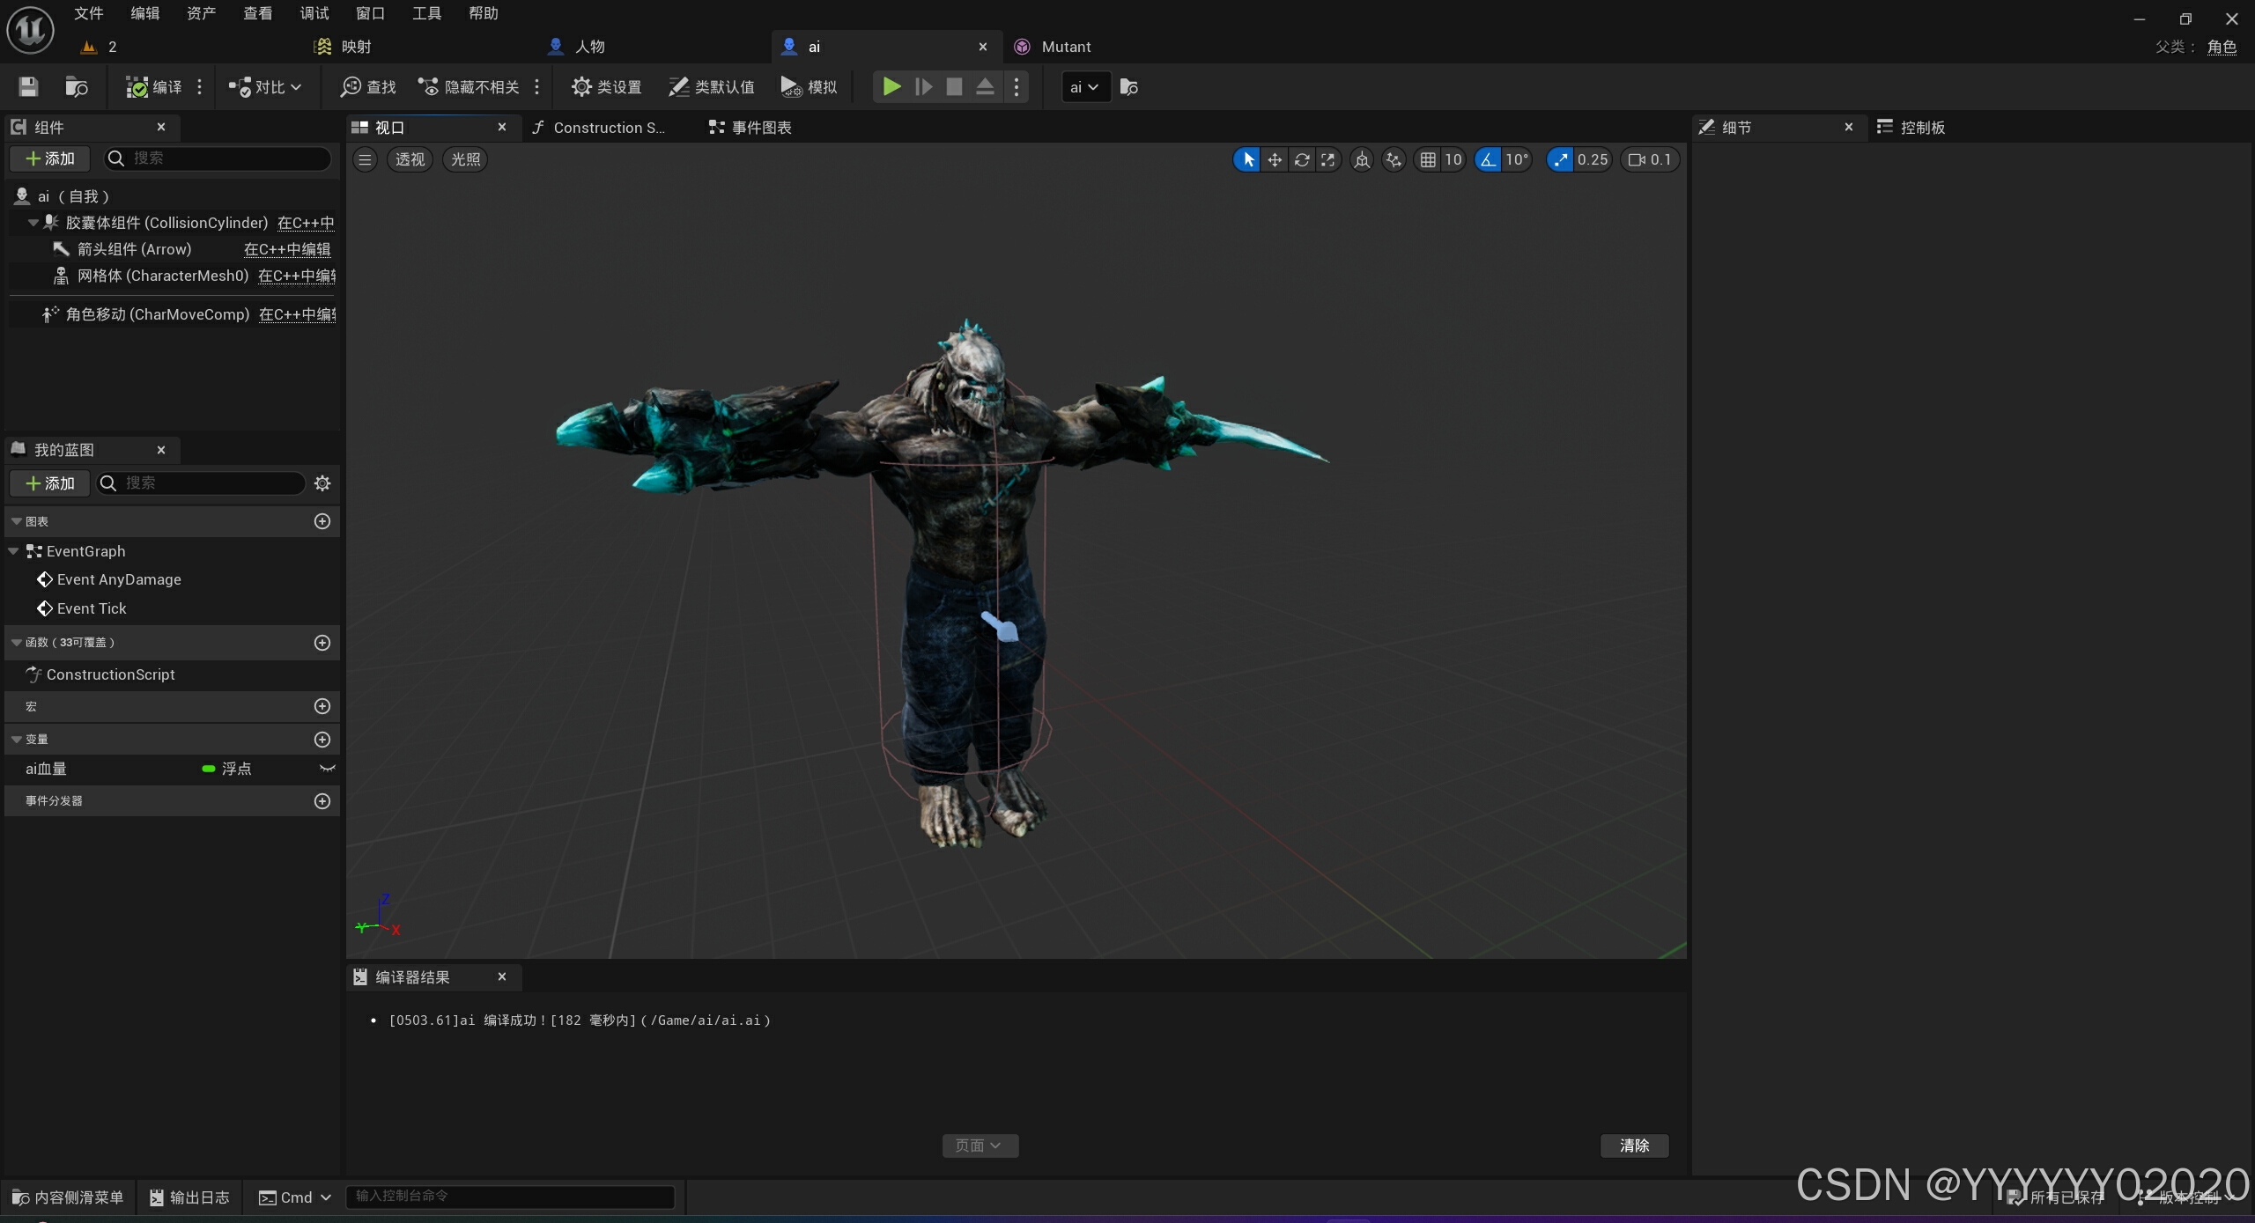
Task: Toggle rotation snap 10° icon
Action: (1488, 159)
